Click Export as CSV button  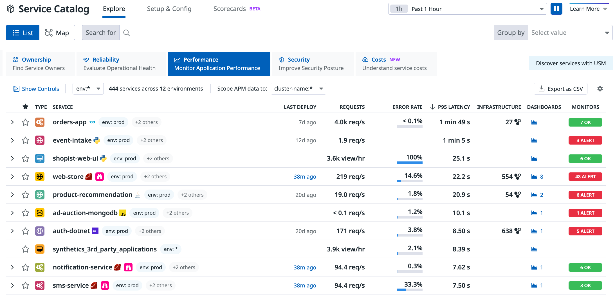point(560,89)
